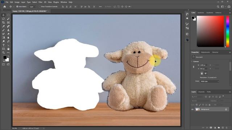This screenshot has height=130, width=232.
Task: Open the search magnifier at top right
Action: pos(218,6)
